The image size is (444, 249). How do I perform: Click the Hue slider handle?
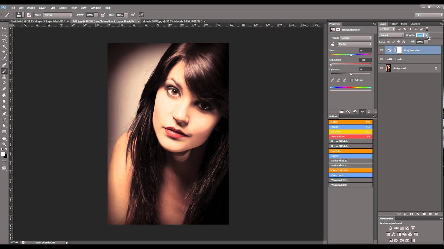click(351, 55)
